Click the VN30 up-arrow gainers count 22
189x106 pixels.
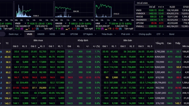(x=17, y=29)
